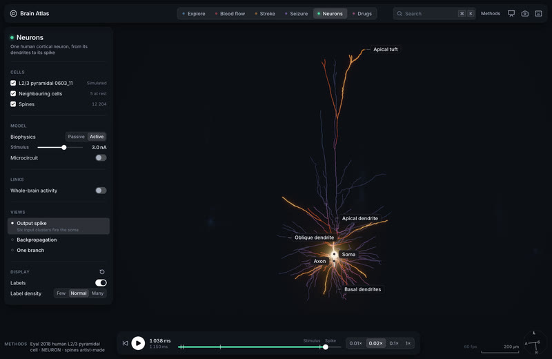The width and height of the screenshot is (552, 359).
Task: Set playback speed to 0.1×
Action: point(394,344)
